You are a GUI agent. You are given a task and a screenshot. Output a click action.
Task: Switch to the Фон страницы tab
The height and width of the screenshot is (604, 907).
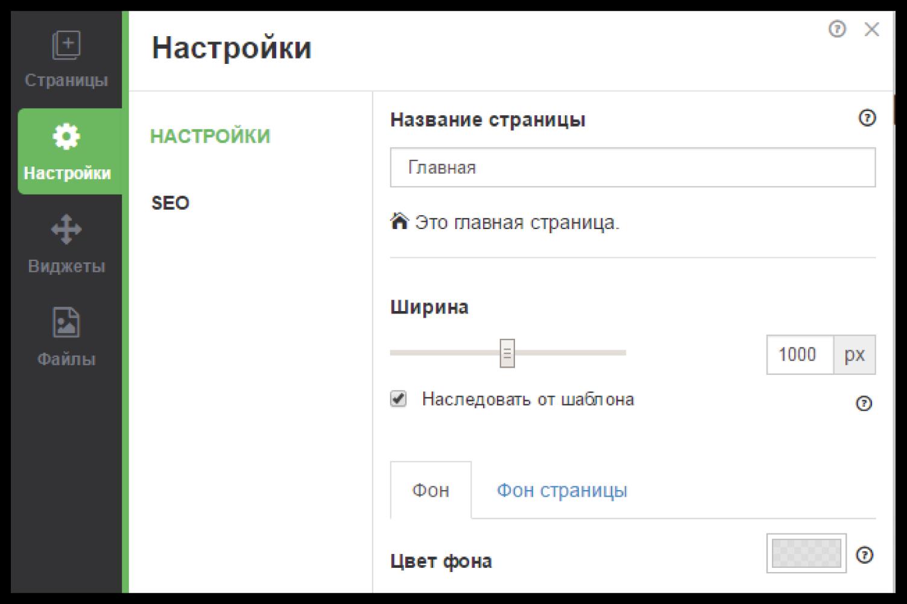tap(561, 490)
